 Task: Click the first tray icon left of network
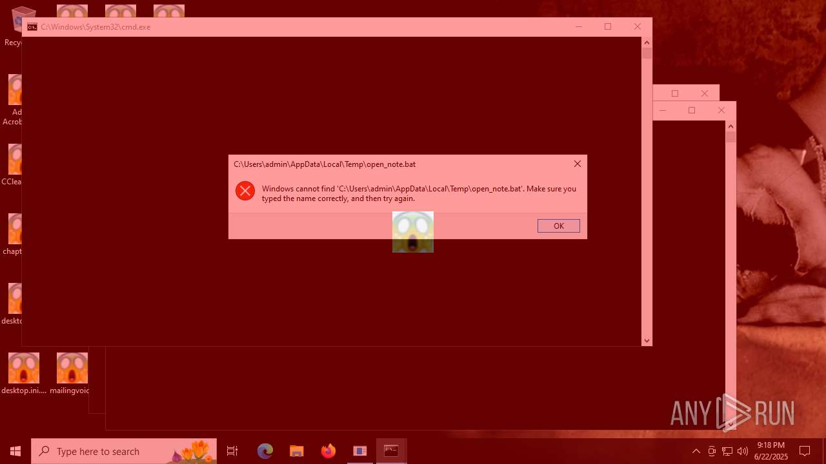(712, 451)
